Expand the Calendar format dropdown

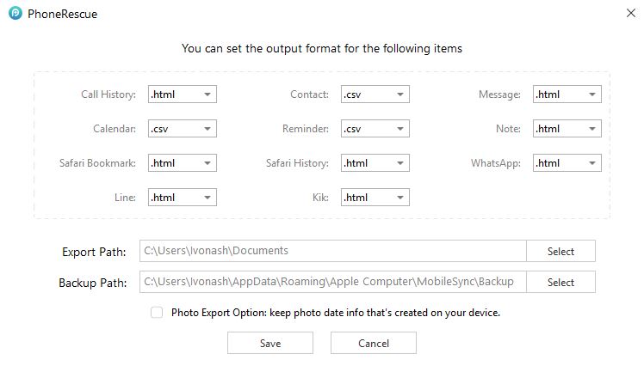(x=182, y=129)
